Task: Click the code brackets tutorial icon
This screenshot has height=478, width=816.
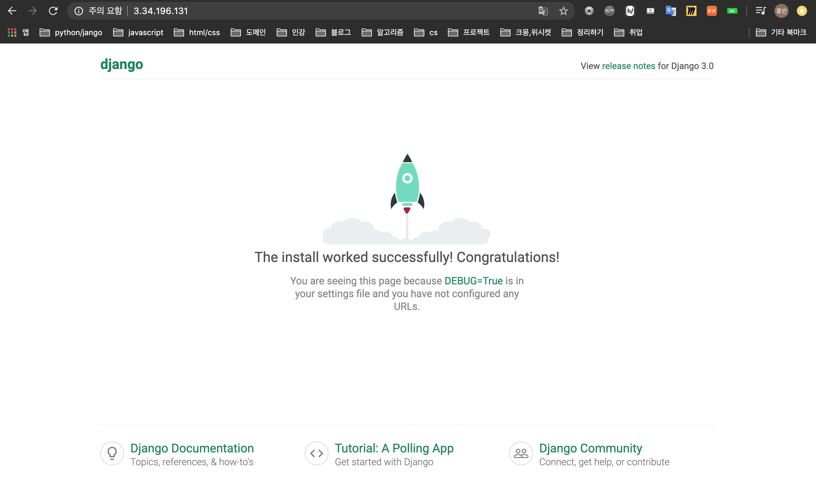Action: pyautogui.click(x=316, y=453)
